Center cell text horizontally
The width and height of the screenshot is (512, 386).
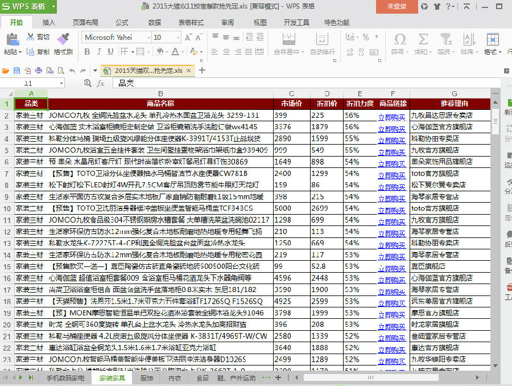226,52
